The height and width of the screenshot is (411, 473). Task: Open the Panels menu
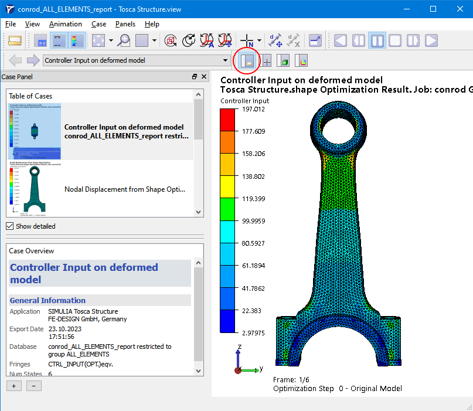[x=125, y=24]
